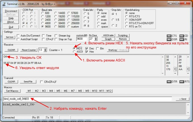Click the Disconnect button
193x122 pixels.
(11, 11)
